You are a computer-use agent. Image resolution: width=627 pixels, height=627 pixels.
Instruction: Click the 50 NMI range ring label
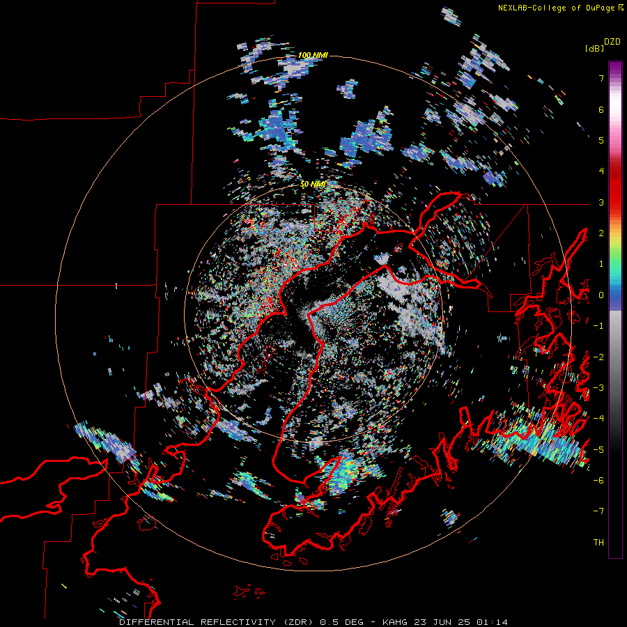pos(313,185)
